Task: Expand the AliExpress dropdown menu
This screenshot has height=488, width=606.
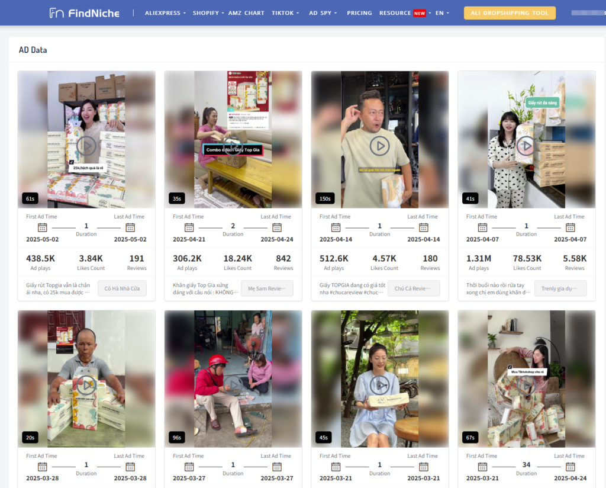Action: [166, 13]
